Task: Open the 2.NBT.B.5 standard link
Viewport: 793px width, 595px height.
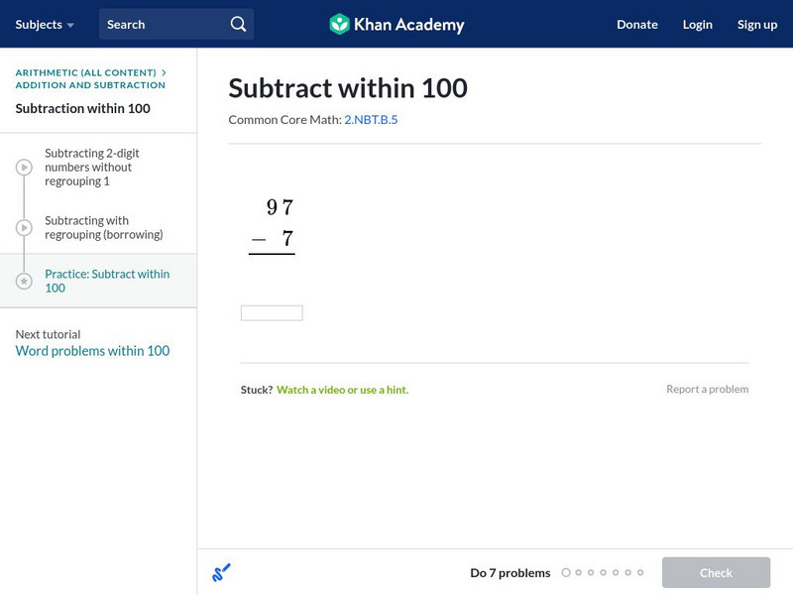Action: pyautogui.click(x=371, y=119)
